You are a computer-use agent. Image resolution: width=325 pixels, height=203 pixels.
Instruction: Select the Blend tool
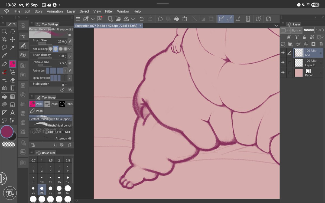click(4, 88)
